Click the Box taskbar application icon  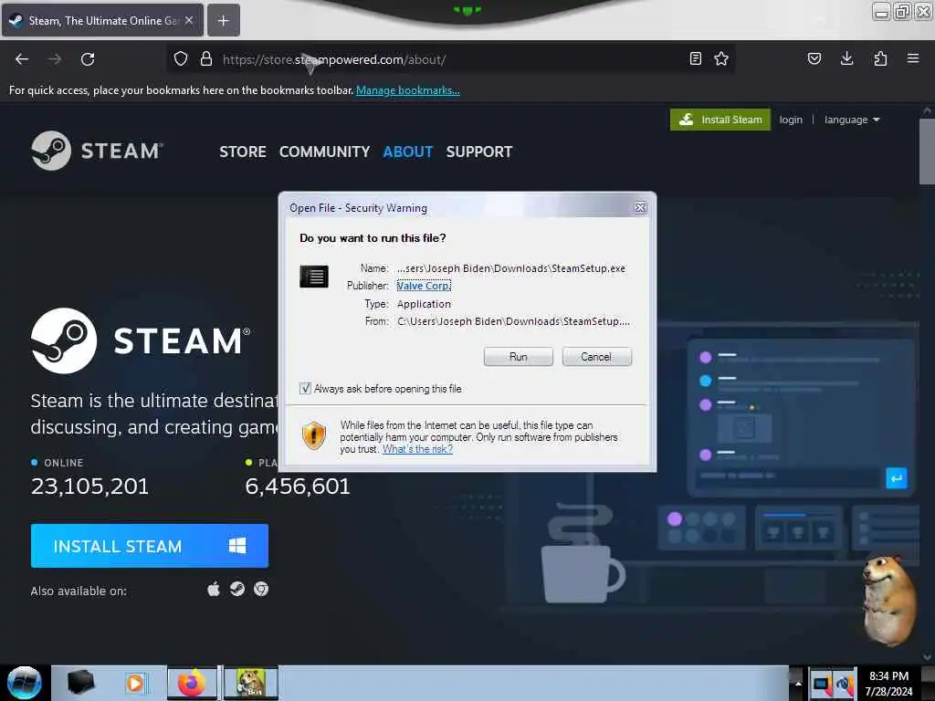tap(251, 683)
